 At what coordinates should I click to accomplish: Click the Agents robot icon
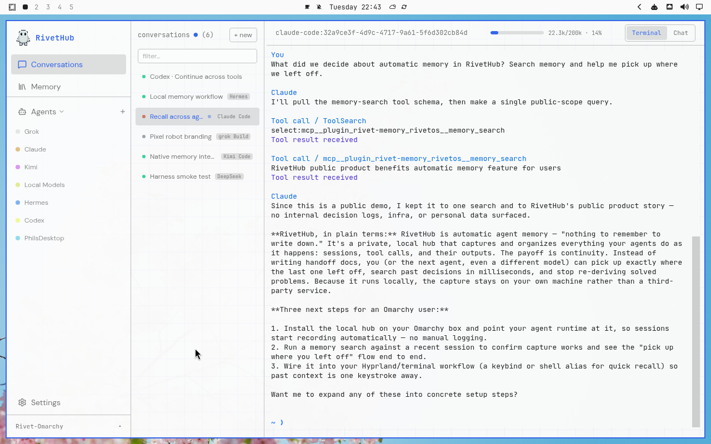pos(22,112)
